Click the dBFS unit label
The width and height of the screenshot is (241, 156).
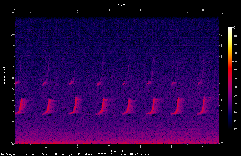(233, 134)
